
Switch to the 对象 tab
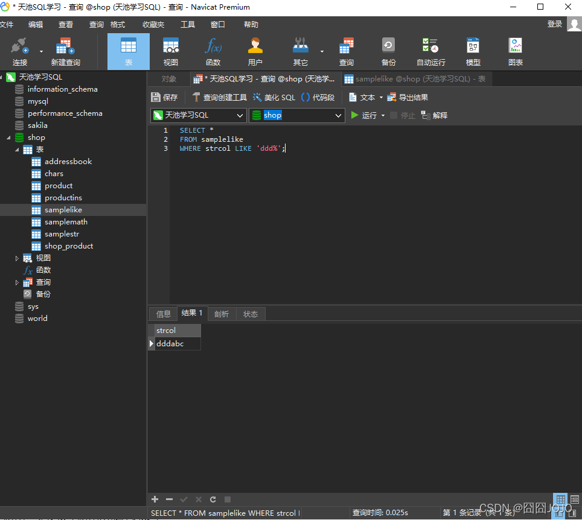coord(169,78)
